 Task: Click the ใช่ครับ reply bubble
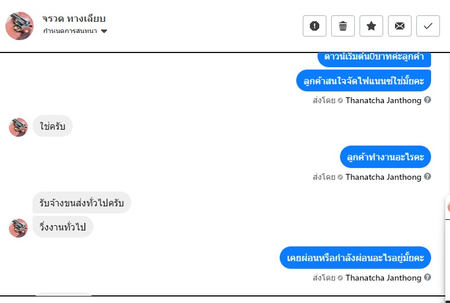tap(53, 127)
